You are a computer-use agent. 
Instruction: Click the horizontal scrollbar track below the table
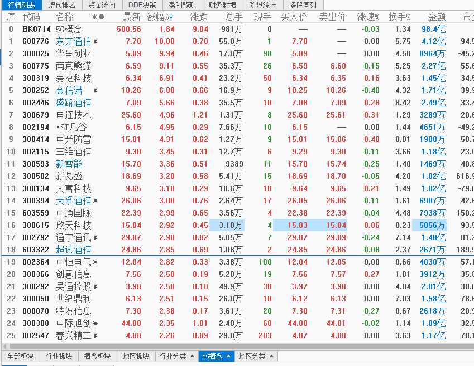point(242,346)
